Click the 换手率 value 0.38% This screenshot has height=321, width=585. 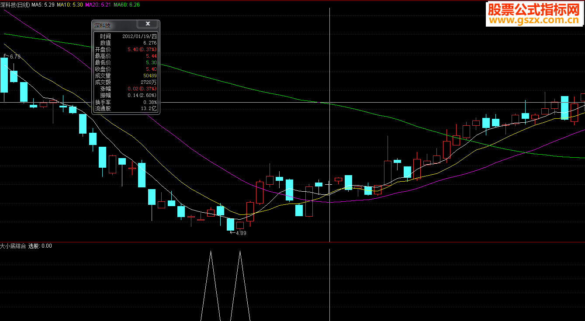point(150,102)
